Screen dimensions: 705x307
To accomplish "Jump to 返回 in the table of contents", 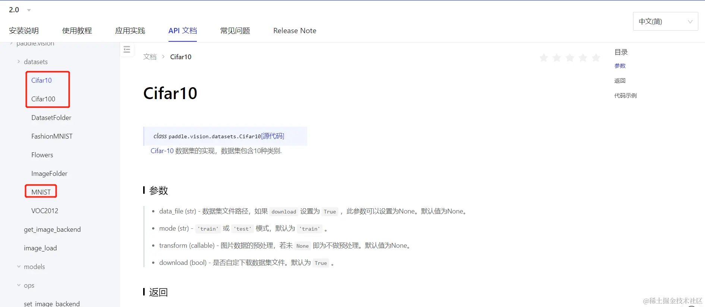I will [x=620, y=81].
